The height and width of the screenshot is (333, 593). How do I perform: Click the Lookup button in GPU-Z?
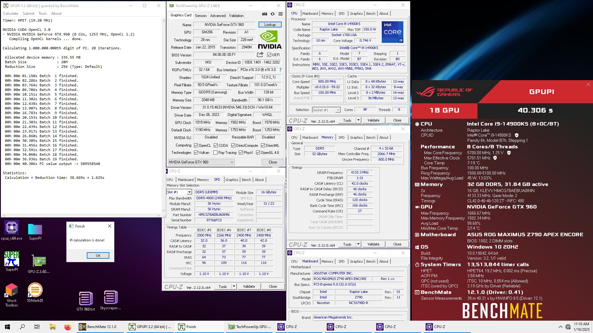coord(270,25)
